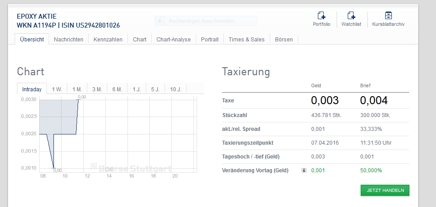Click the Brief column header
Viewport: 436px width, 207px height.
(366, 86)
